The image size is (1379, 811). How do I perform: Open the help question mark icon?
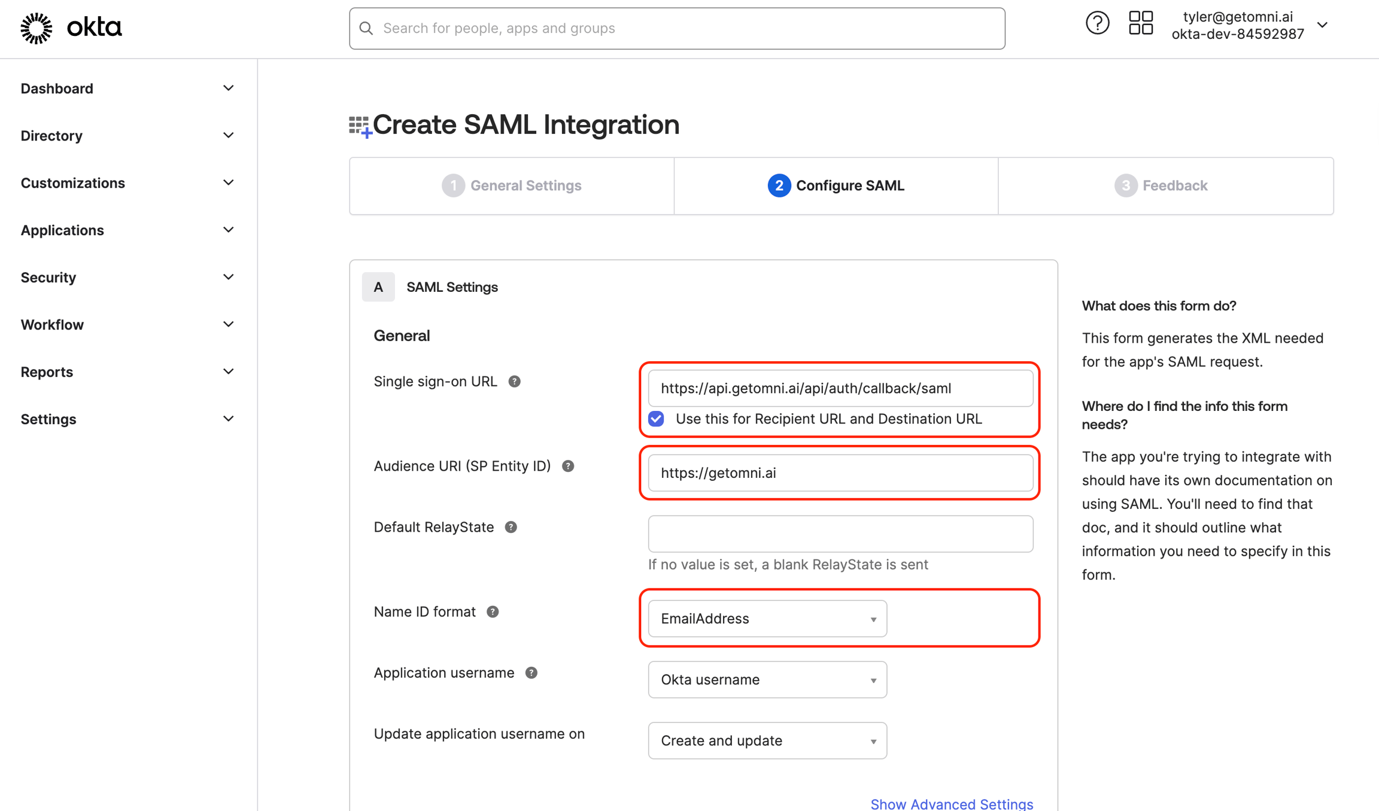pos(1097,23)
